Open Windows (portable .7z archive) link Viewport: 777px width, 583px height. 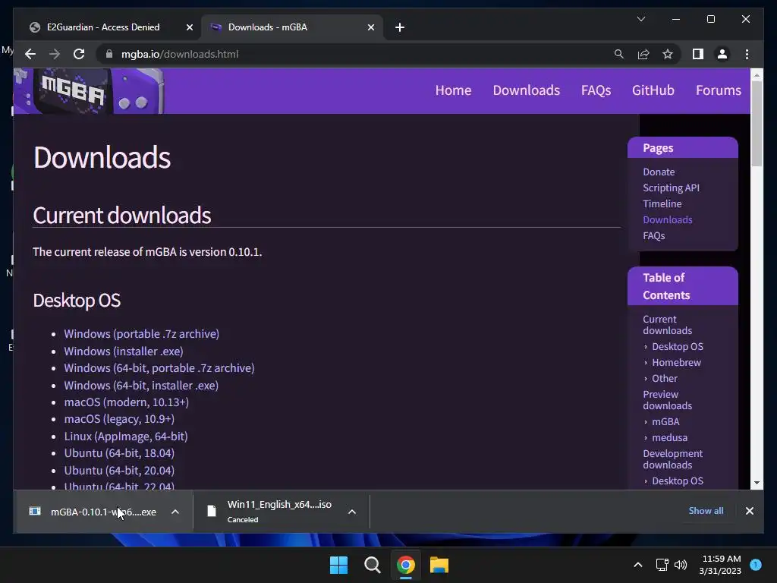point(141,334)
